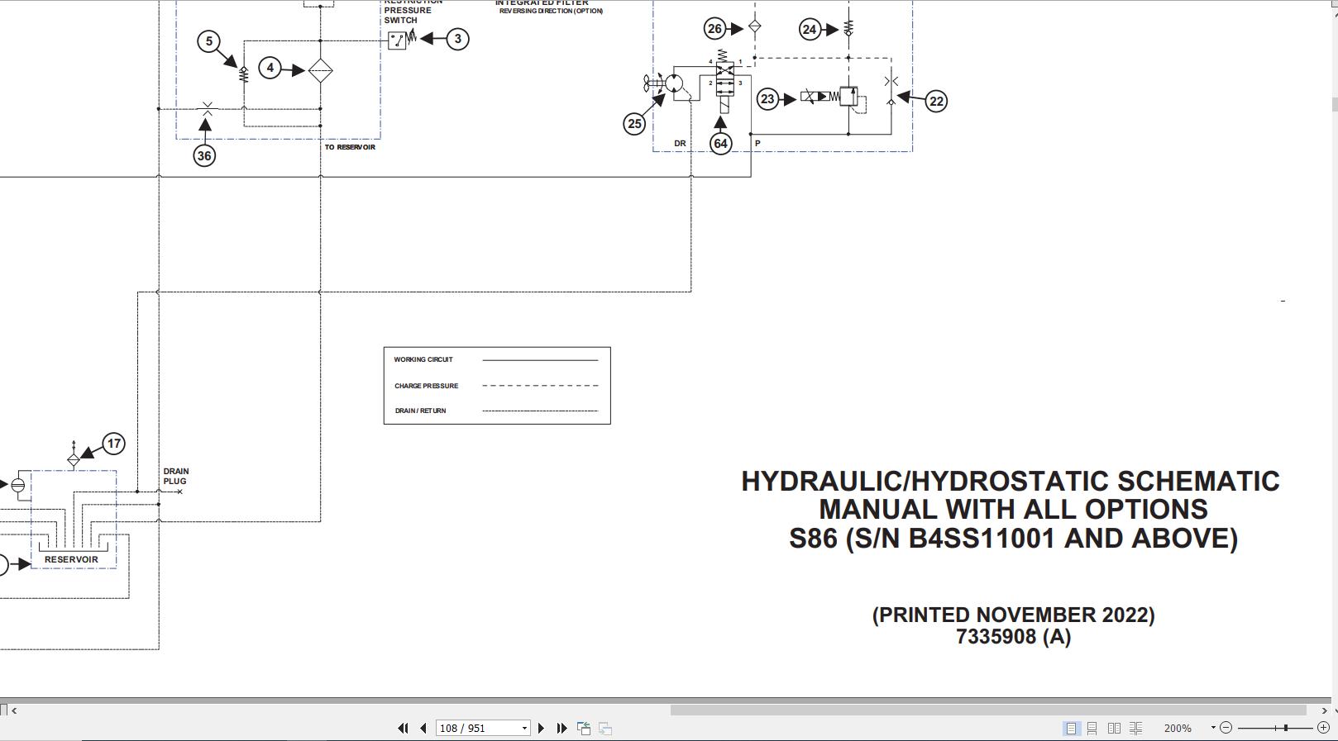1338x741 pixels.
Task: Open the page number dropdown arrow
Action: [x=524, y=728]
